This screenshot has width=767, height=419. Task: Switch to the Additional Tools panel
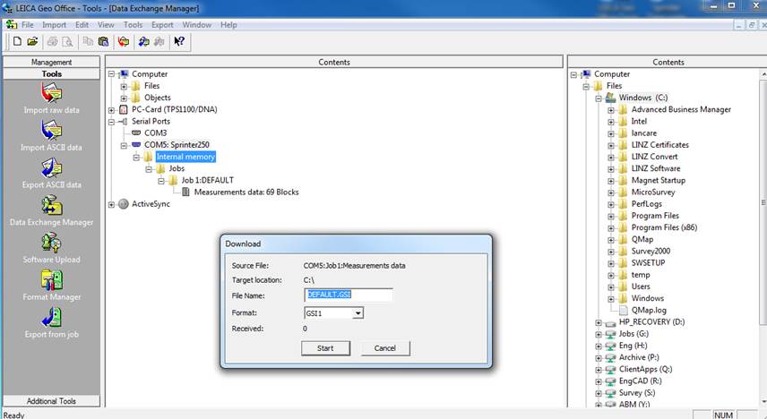[51, 401]
